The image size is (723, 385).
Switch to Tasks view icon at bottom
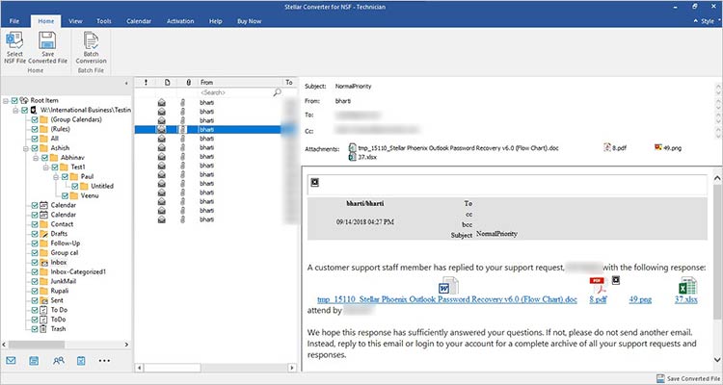coord(81,361)
